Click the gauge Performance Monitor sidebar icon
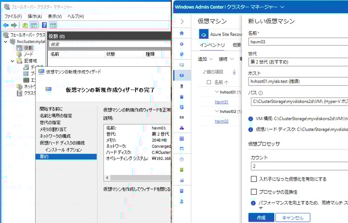Image resolution: width=348 pixels, height=223 pixels. (182, 159)
